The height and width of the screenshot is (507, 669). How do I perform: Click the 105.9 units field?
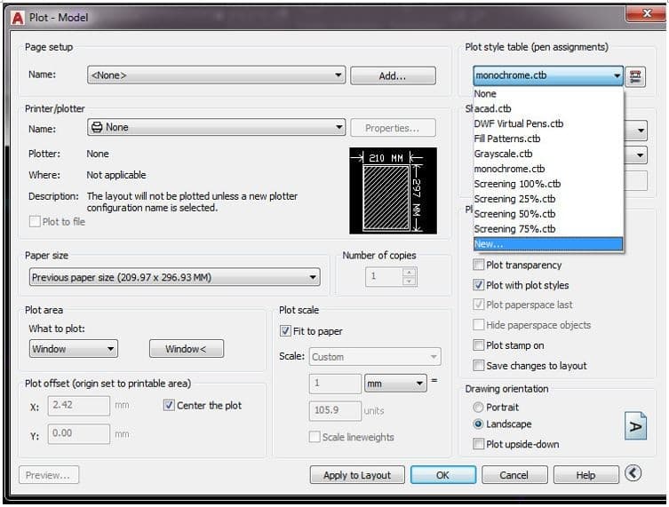point(335,410)
